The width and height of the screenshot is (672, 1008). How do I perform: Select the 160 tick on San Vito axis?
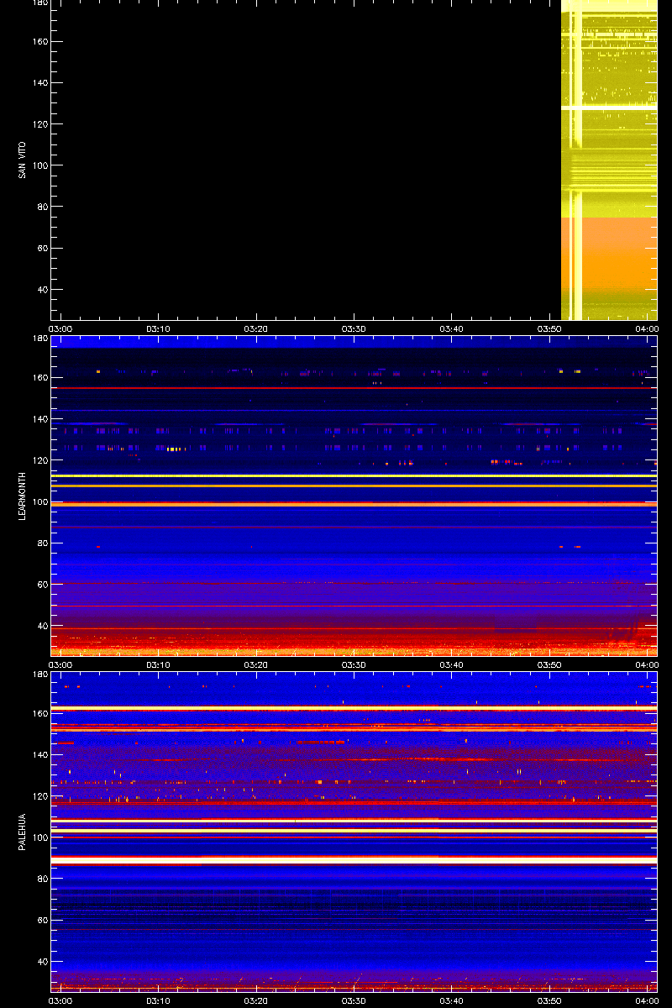click(x=39, y=42)
